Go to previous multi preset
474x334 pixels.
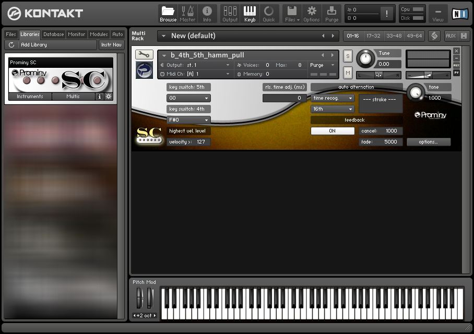pos(323,36)
